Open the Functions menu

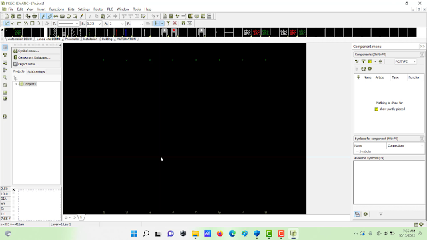(56, 9)
